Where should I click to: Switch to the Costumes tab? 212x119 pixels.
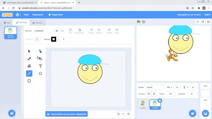pyautogui.click(x=21, y=22)
